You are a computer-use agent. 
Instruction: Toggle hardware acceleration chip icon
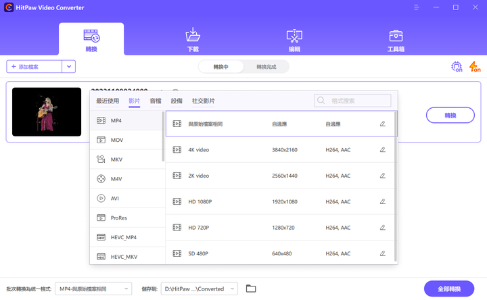pos(457,66)
